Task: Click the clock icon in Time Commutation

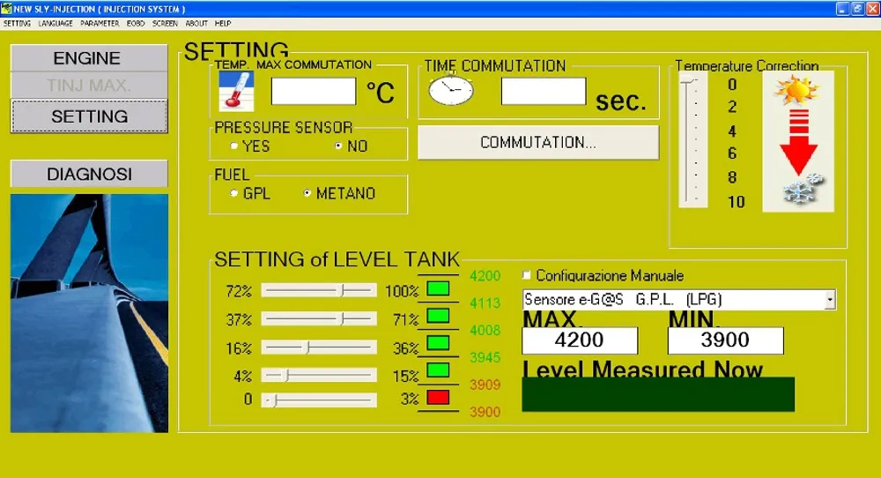Action: click(450, 90)
